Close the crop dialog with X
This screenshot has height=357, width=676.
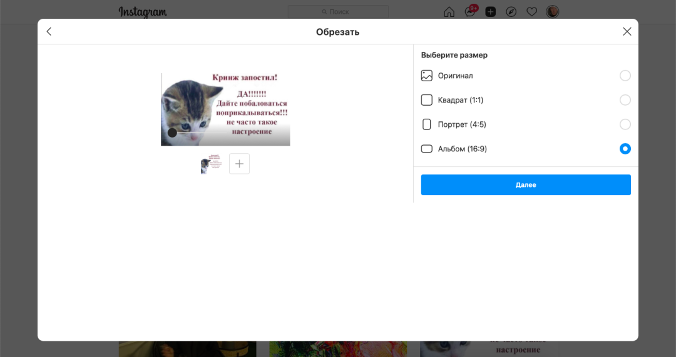coord(627,32)
